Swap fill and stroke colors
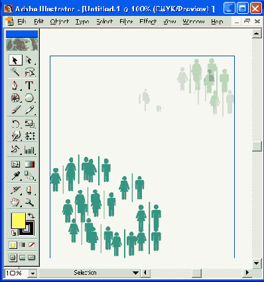 click(x=31, y=216)
